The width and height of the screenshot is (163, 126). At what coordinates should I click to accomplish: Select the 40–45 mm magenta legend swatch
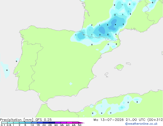[70, 123]
